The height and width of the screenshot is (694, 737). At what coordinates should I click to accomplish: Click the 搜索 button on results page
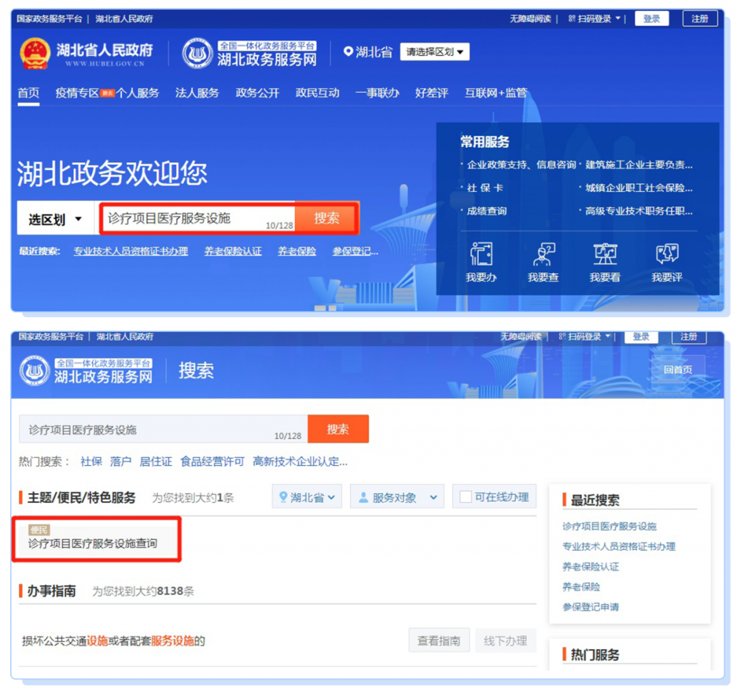point(338,429)
